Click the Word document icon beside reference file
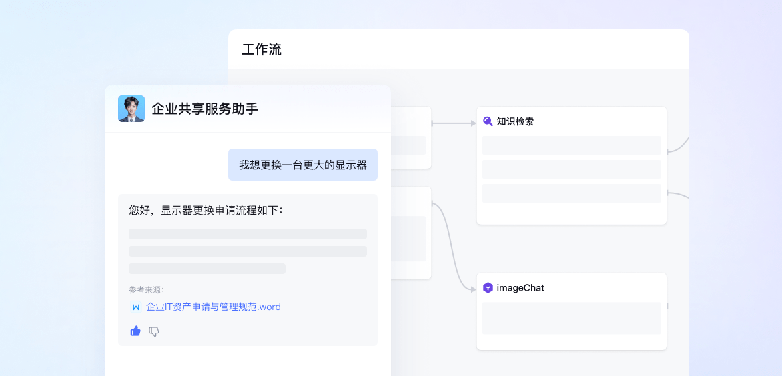 (x=136, y=307)
